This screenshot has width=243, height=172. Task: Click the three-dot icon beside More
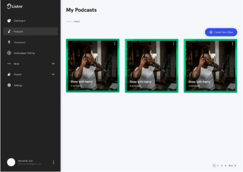[9, 64]
